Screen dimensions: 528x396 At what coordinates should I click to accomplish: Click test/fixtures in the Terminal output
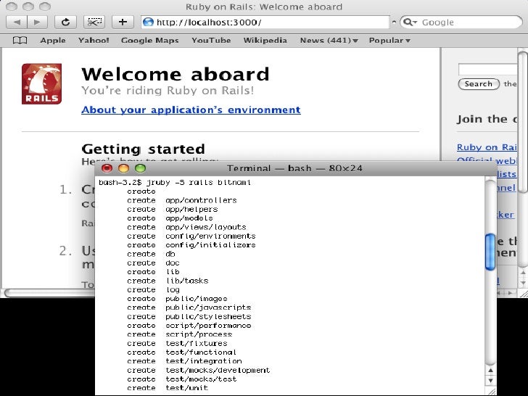pos(197,344)
